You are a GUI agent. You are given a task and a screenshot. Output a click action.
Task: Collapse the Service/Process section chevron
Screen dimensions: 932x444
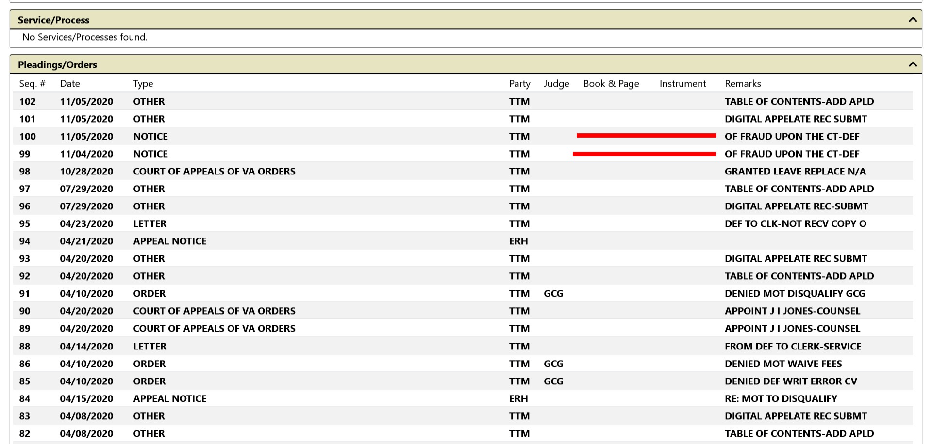(913, 20)
